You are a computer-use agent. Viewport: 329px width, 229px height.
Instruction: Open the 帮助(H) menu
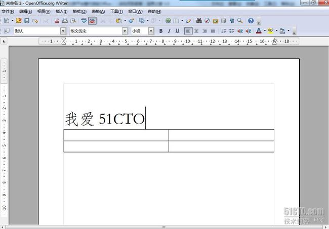(x=155, y=12)
